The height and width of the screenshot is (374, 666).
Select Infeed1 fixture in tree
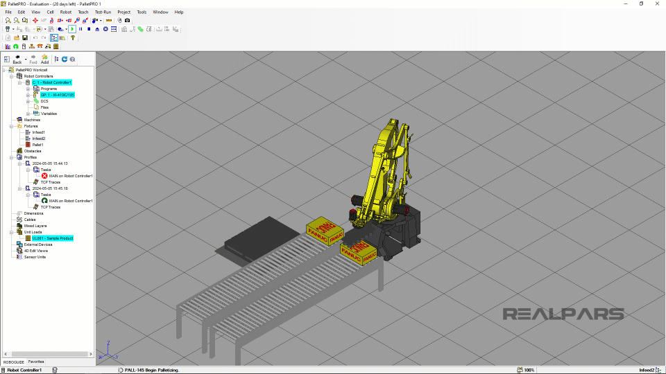(x=38, y=132)
